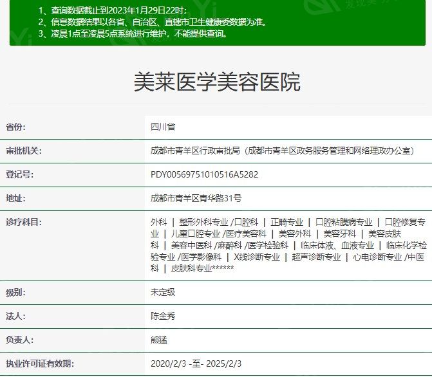The width and height of the screenshot is (432, 377).
Task: Click 整形外科专业 in the subjects list
Action: tap(203, 222)
